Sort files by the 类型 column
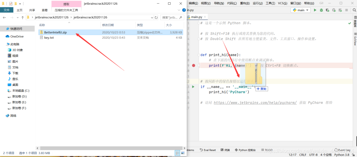This screenshot has width=357, height=157. pyautogui.click(x=140, y=25)
